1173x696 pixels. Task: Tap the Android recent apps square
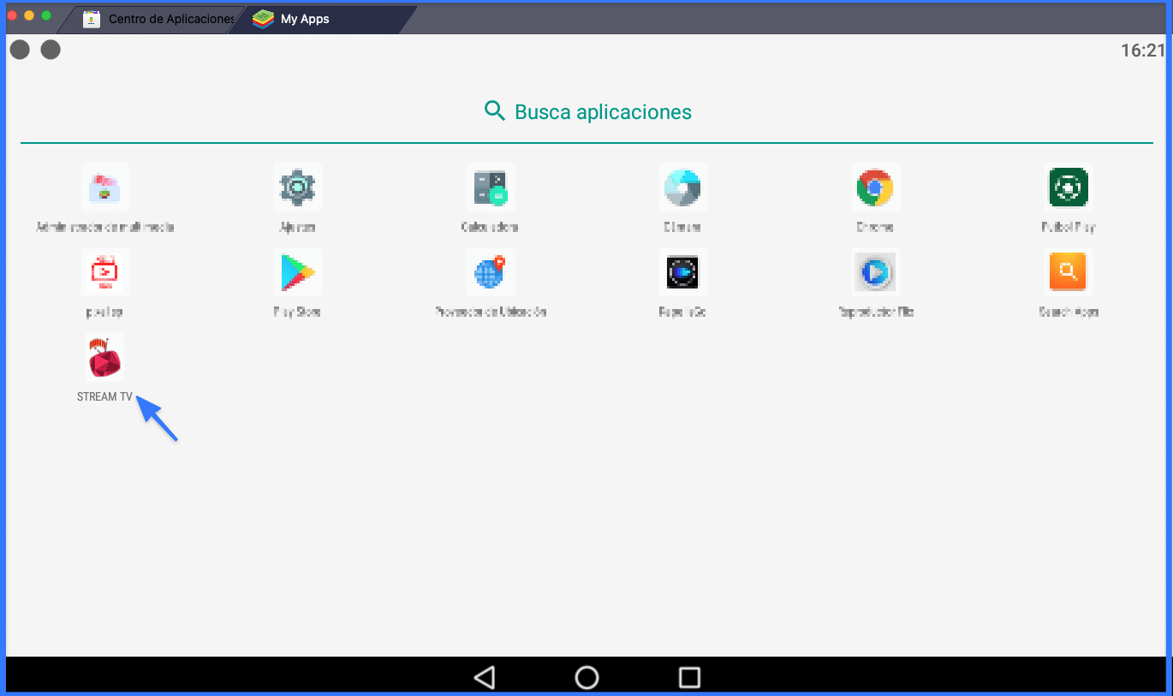[x=689, y=677]
